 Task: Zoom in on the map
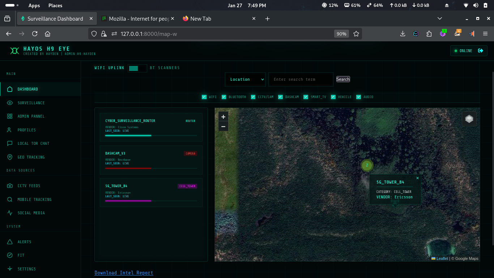tap(223, 117)
